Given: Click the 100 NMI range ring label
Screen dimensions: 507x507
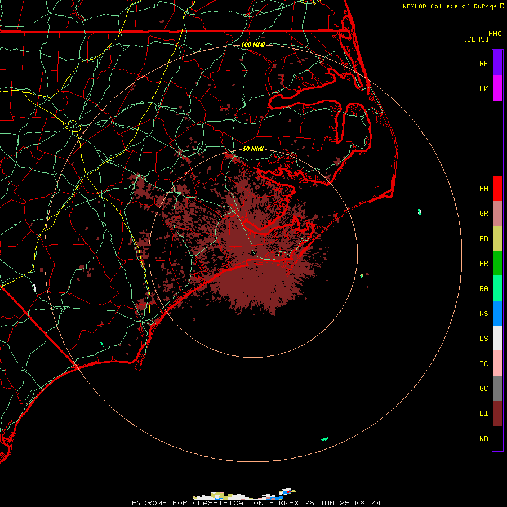Looking at the screenshot, I should [253, 45].
